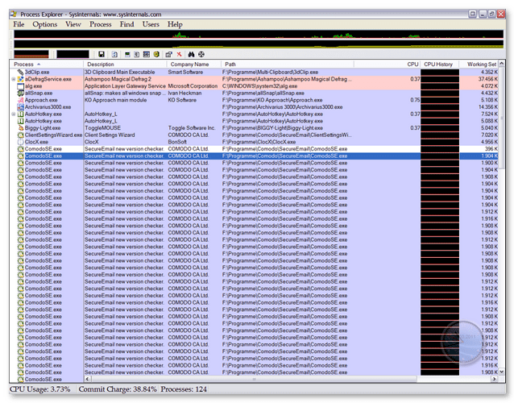Open the Options menu
The width and height of the screenshot is (514, 403).
pyautogui.click(x=45, y=24)
